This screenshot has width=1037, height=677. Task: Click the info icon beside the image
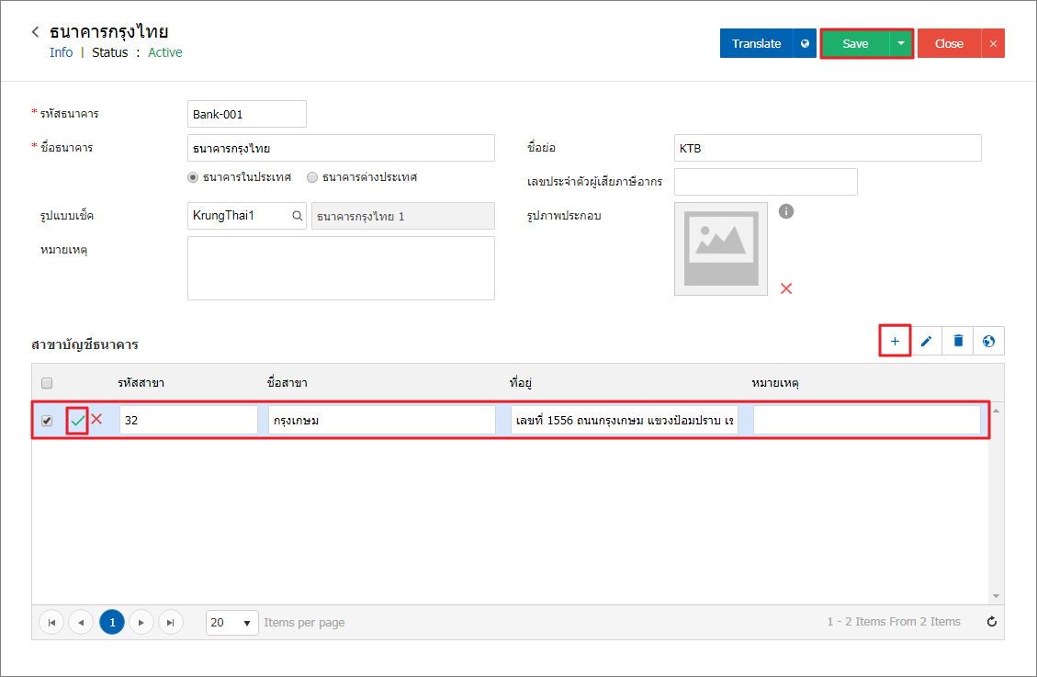(785, 211)
